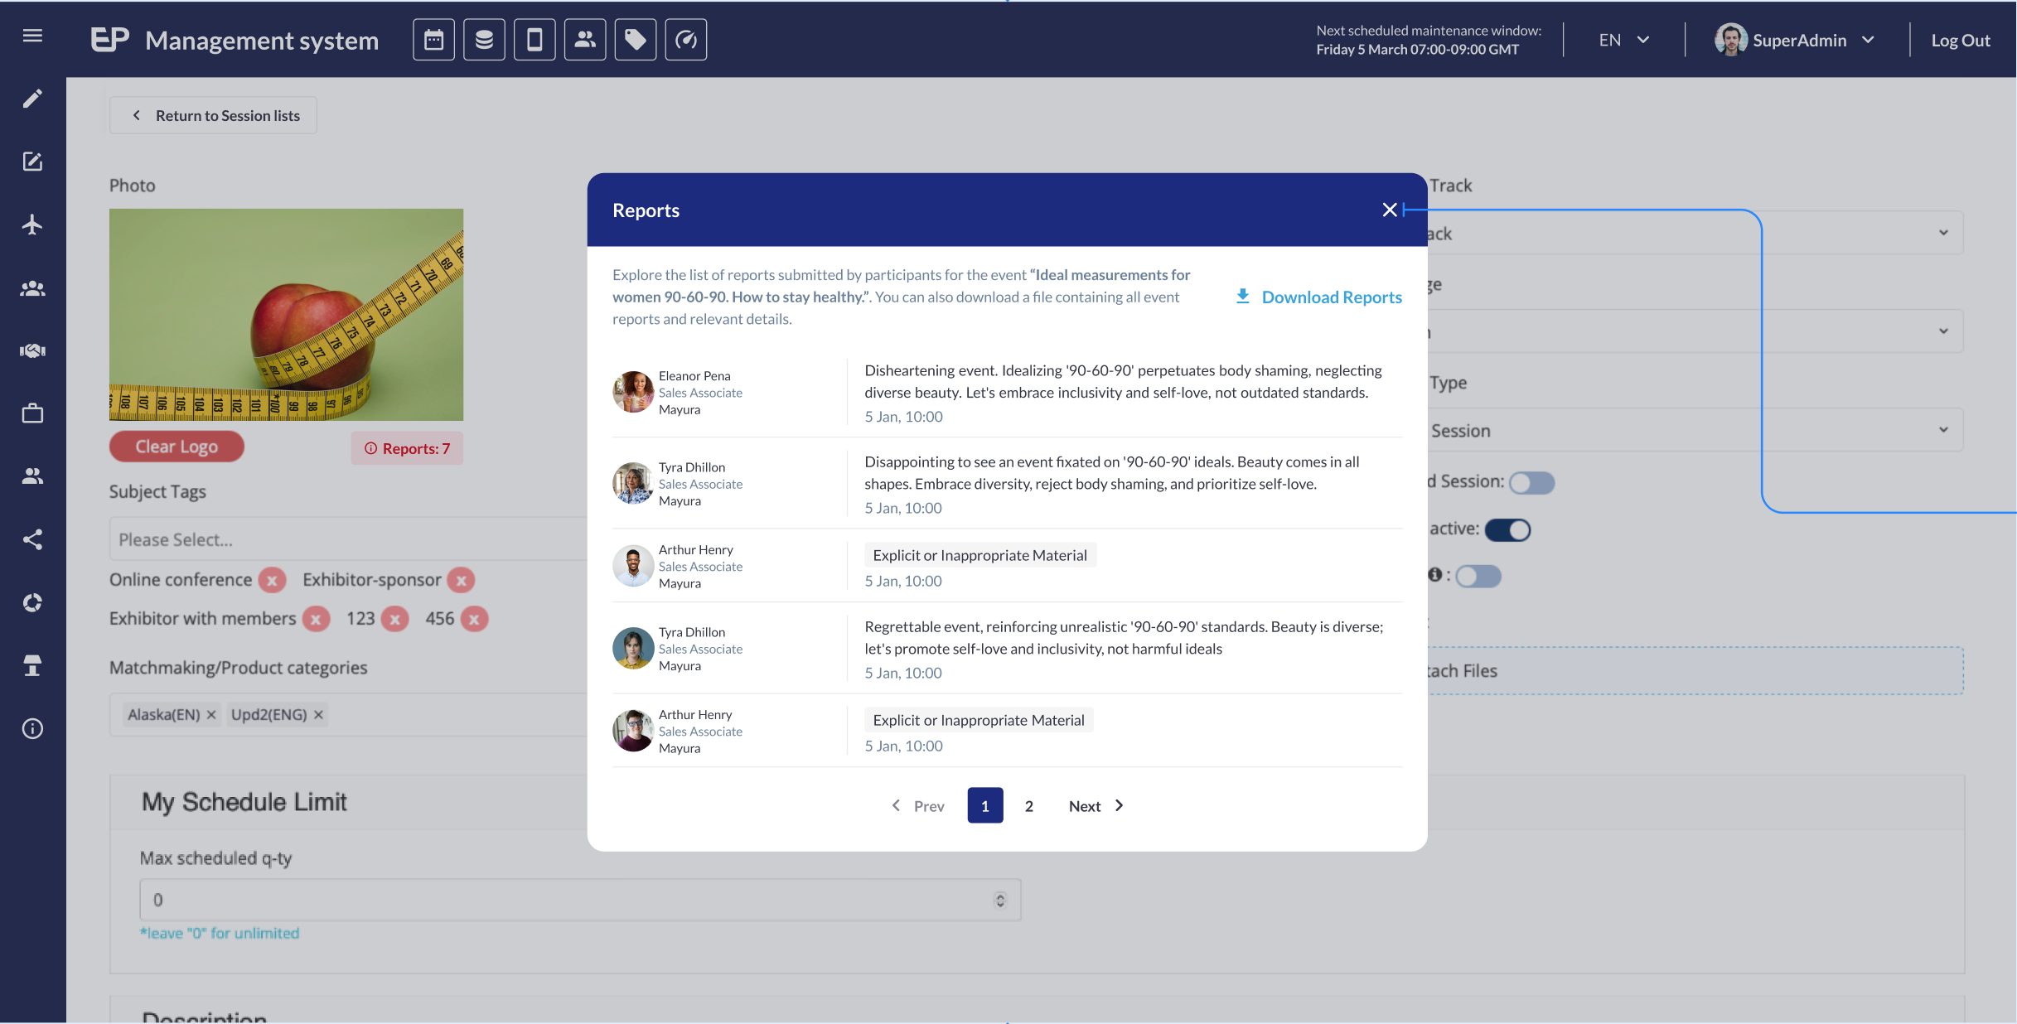2017x1024 pixels.
Task: Toggle the active switch off
Action: [x=1507, y=529]
